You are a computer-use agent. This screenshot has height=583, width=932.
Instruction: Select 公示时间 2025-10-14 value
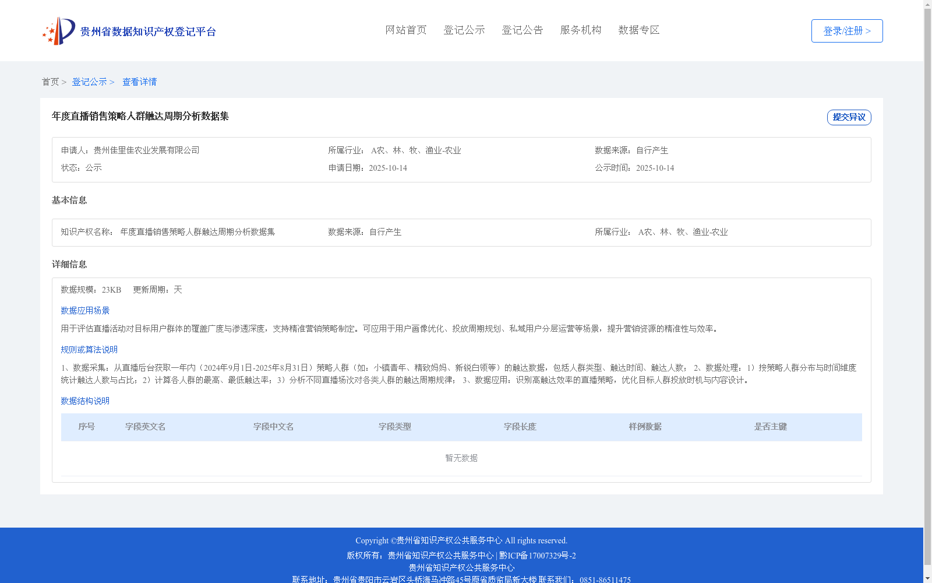point(655,168)
